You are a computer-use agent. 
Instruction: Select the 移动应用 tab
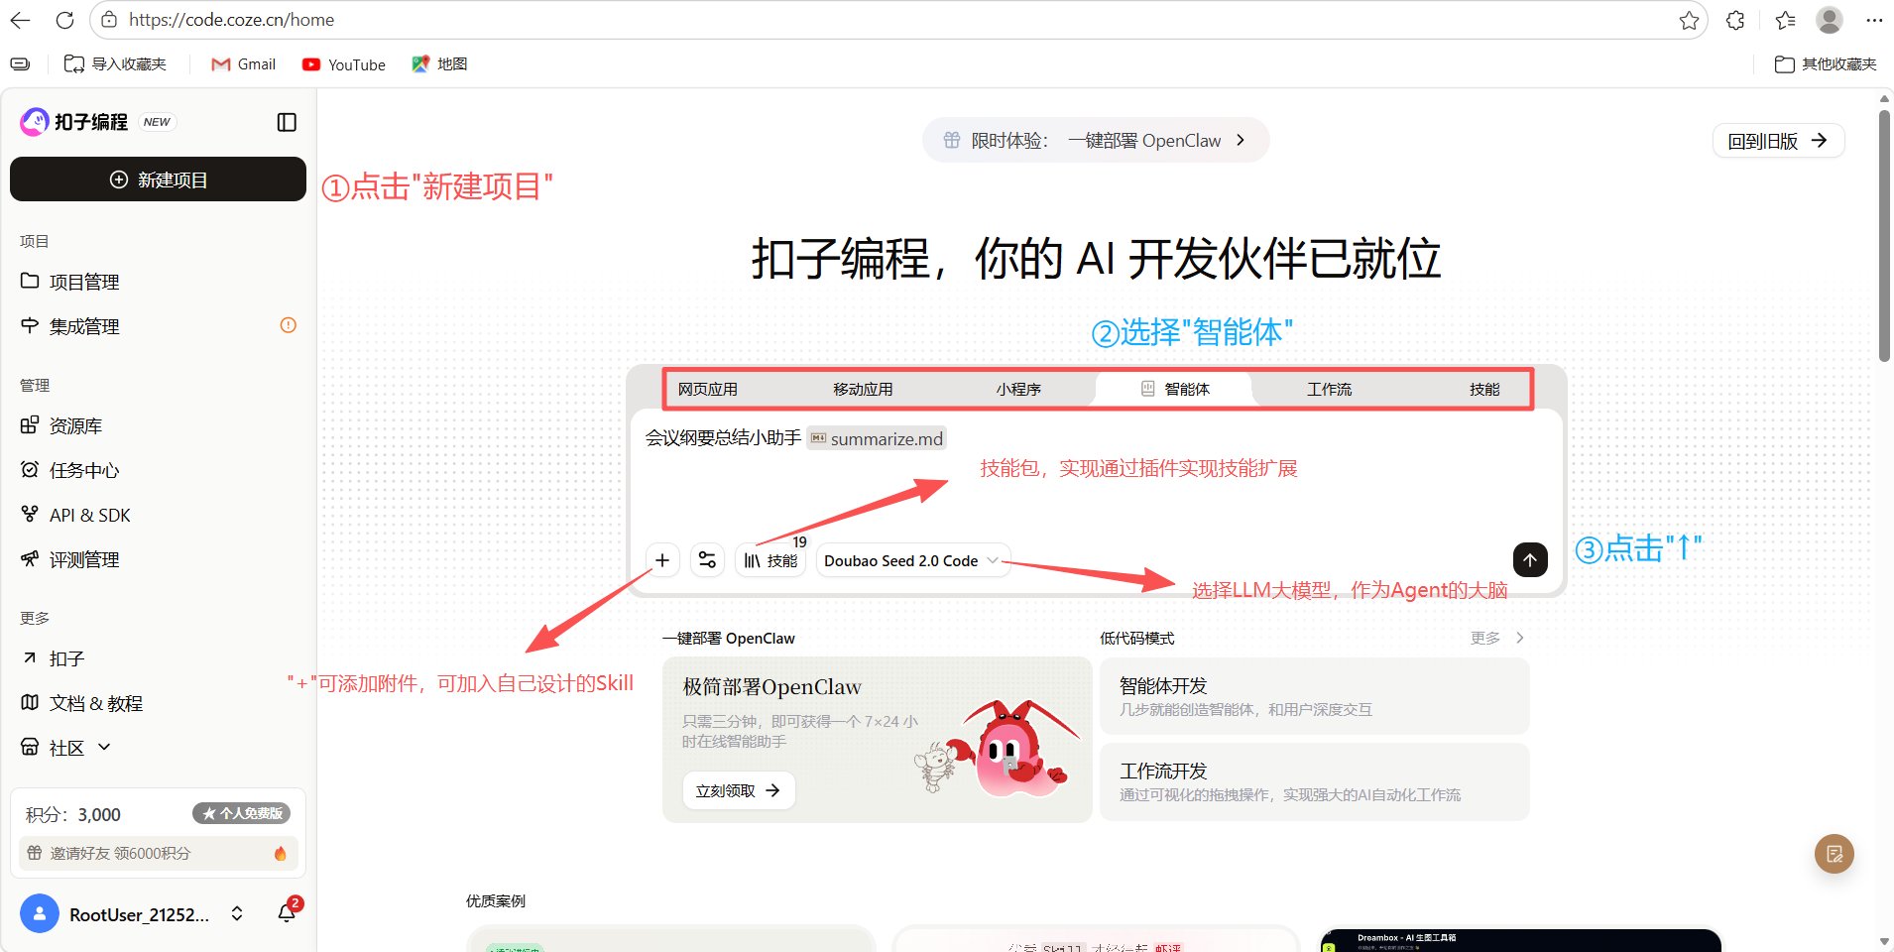[x=863, y=389]
